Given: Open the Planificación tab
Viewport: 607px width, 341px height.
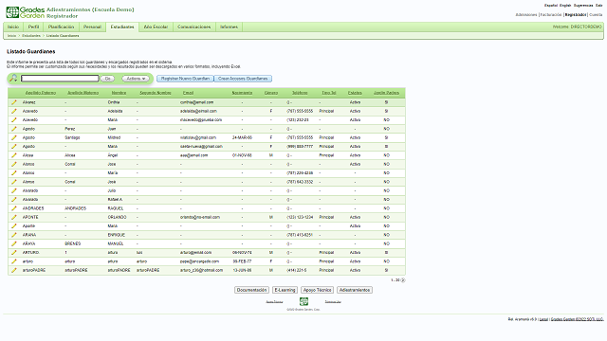Looking at the screenshot, I should point(61,27).
